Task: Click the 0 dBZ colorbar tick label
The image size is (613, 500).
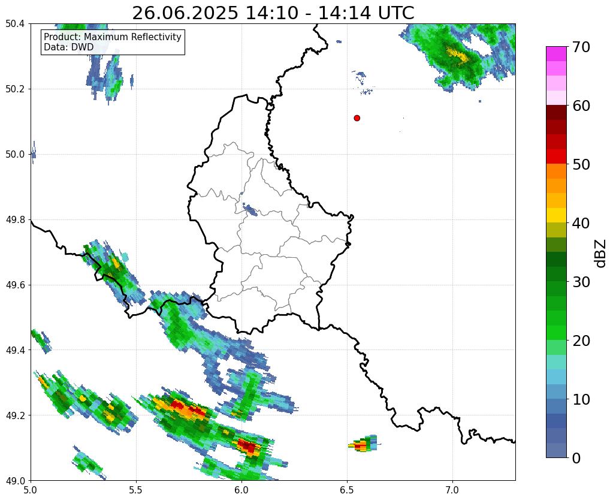Action: coord(576,458)
